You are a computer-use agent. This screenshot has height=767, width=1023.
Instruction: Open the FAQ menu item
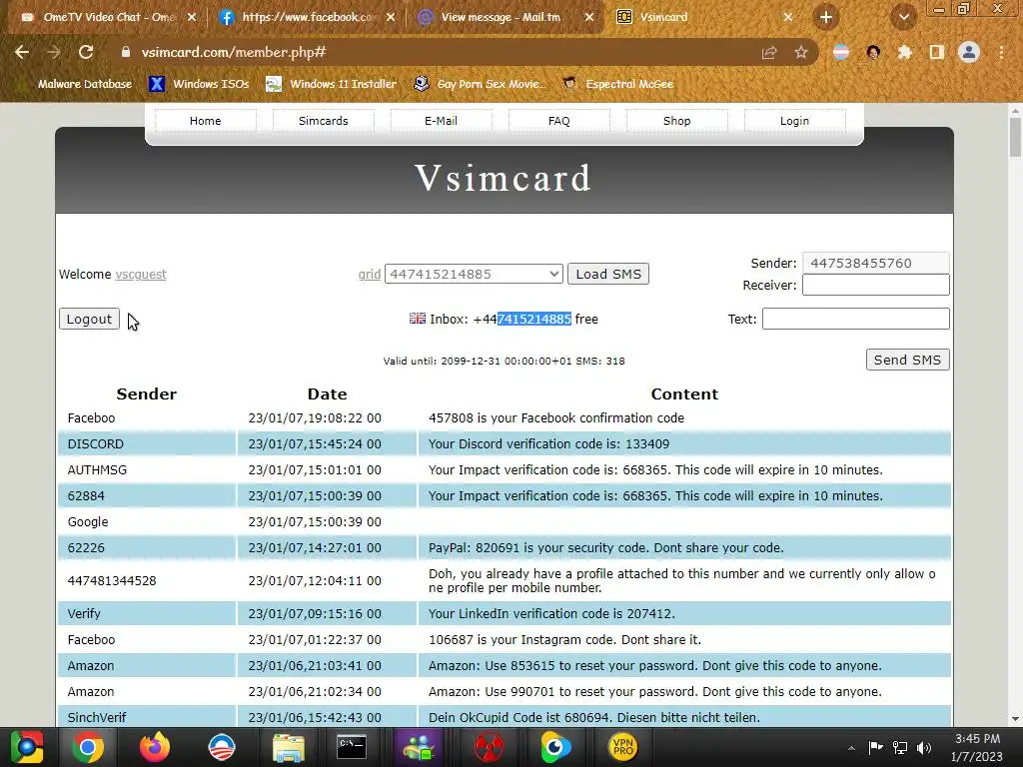pos(559,121)
